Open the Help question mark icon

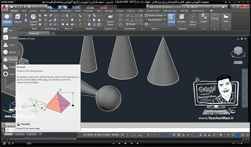tap(223, 7)
